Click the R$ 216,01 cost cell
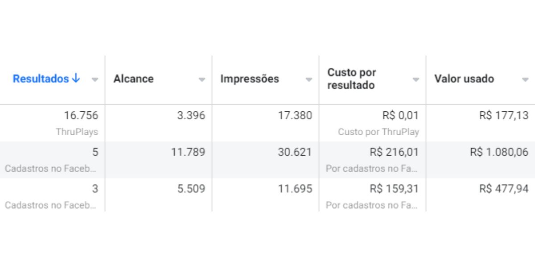 (373, 160)
